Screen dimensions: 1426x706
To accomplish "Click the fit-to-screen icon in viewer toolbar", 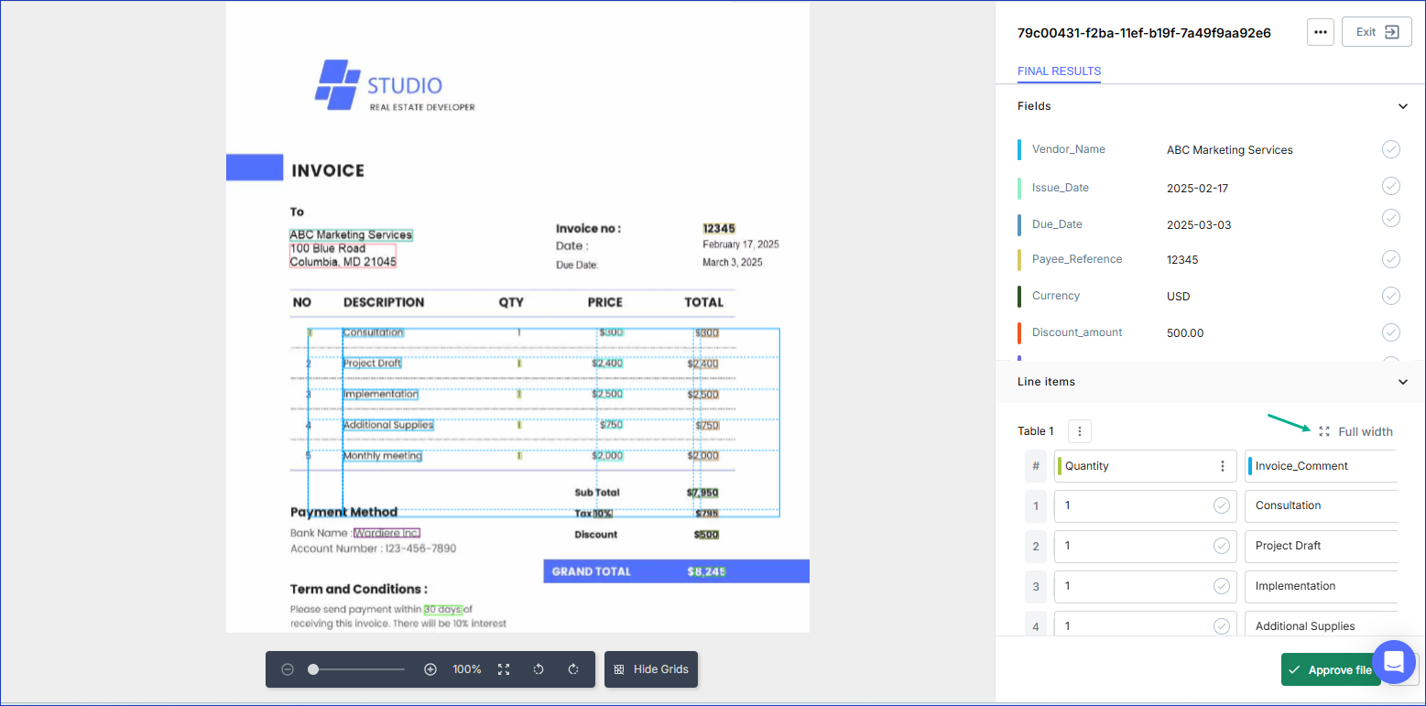I will 504,669.
